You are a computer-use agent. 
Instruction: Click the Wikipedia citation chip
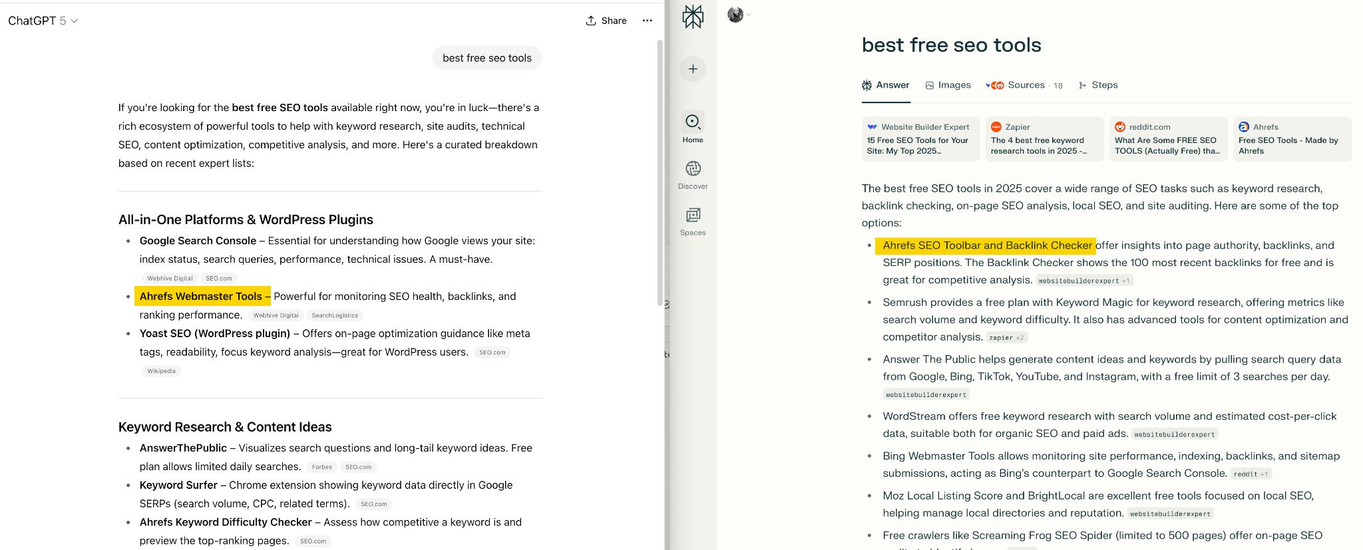(x=161, y=371)
